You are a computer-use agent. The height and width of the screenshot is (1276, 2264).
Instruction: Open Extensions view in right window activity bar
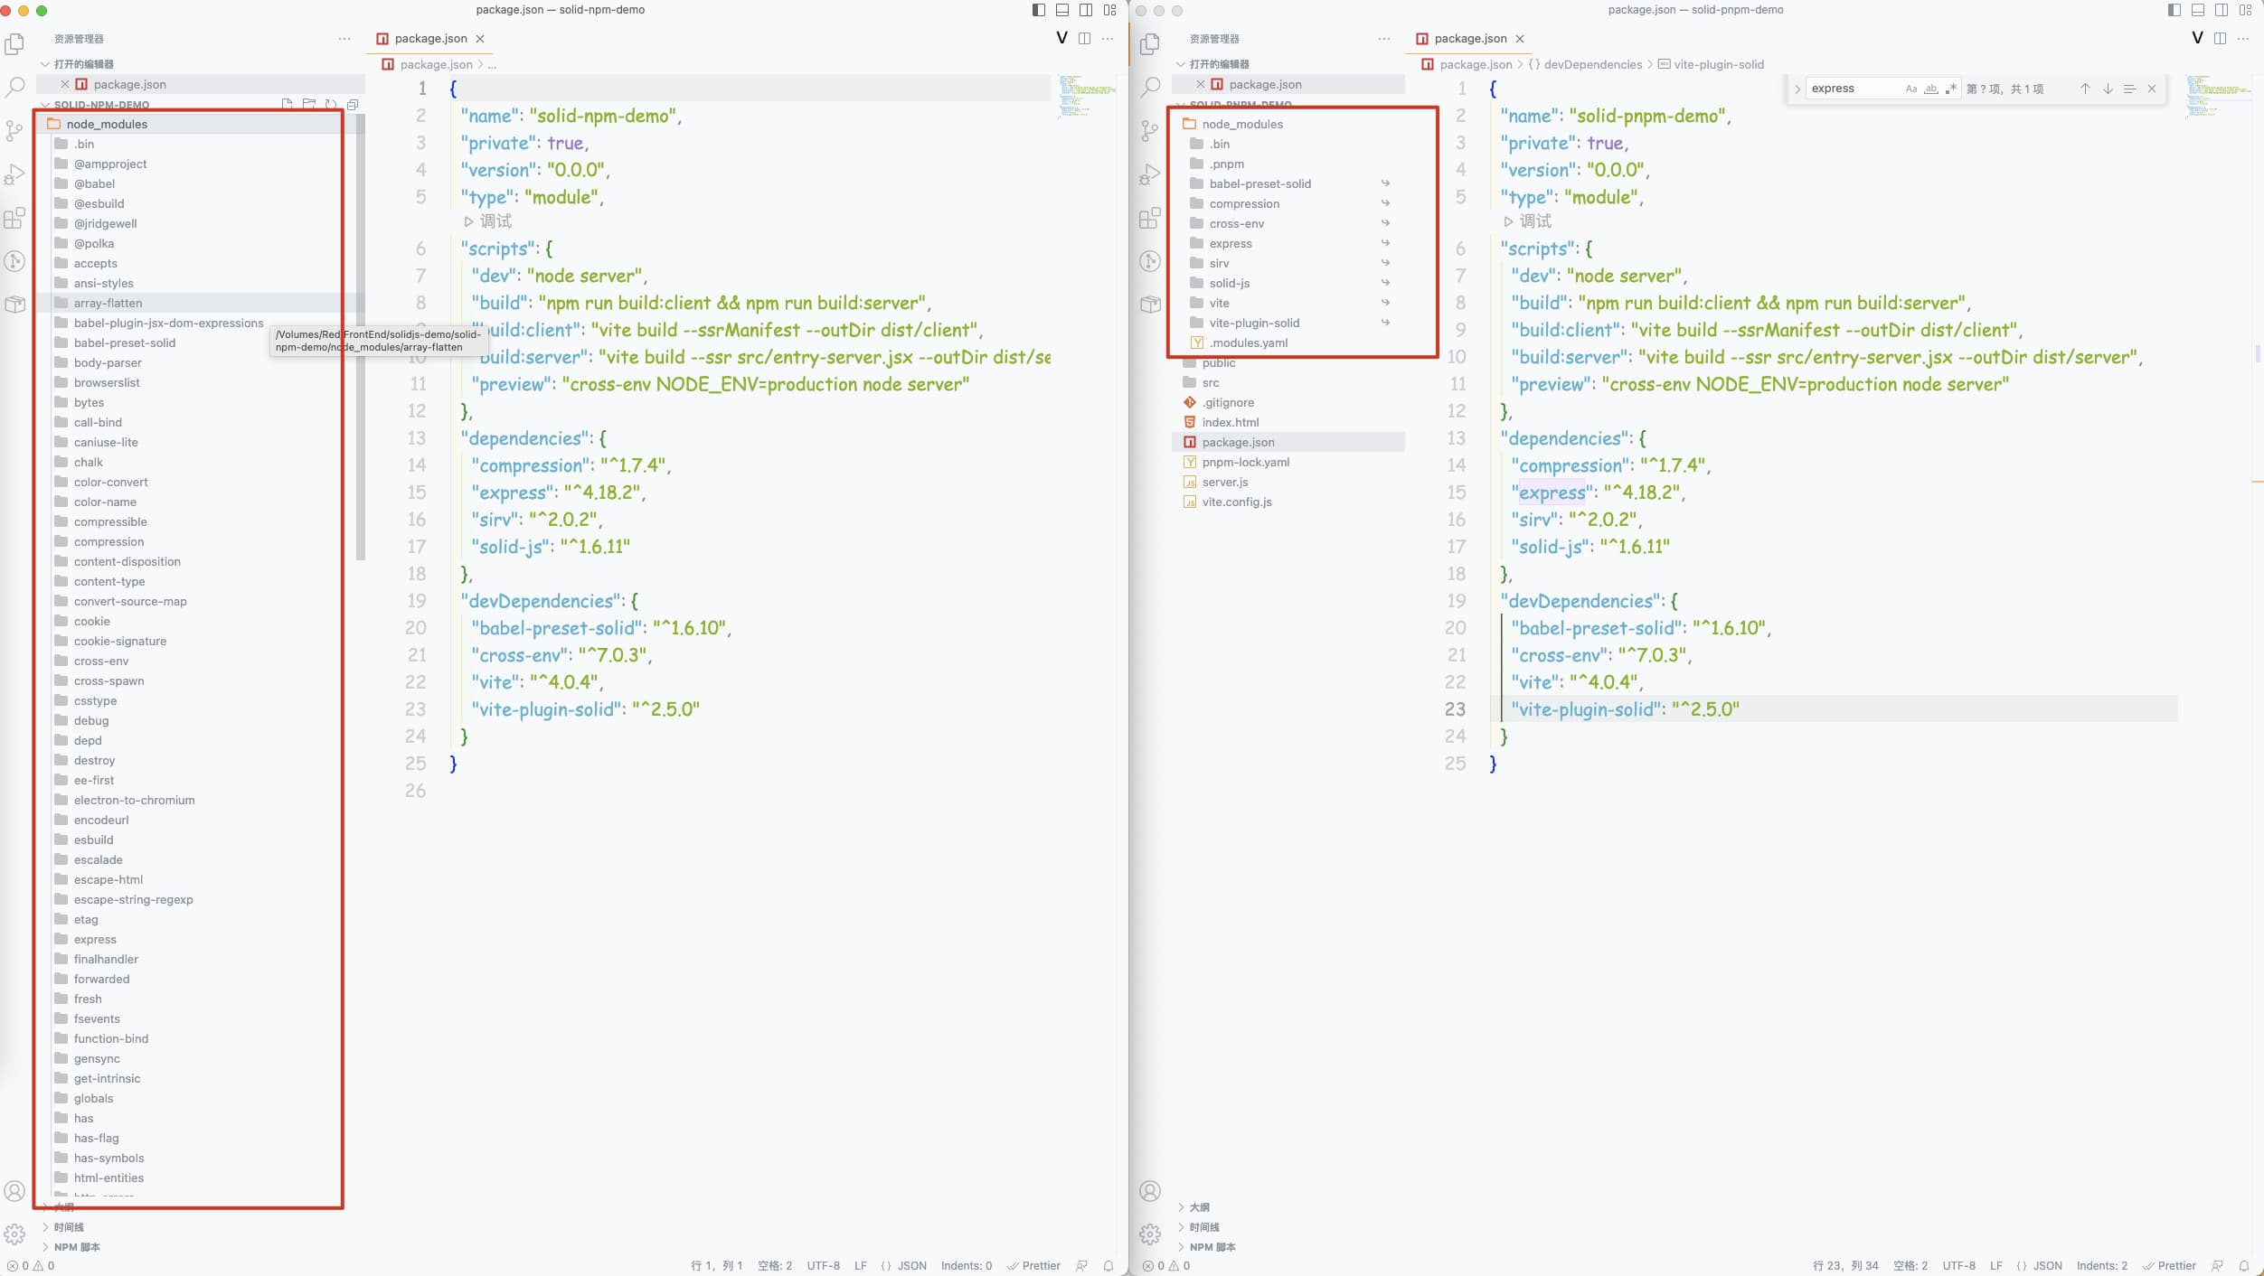point(1149,218)
